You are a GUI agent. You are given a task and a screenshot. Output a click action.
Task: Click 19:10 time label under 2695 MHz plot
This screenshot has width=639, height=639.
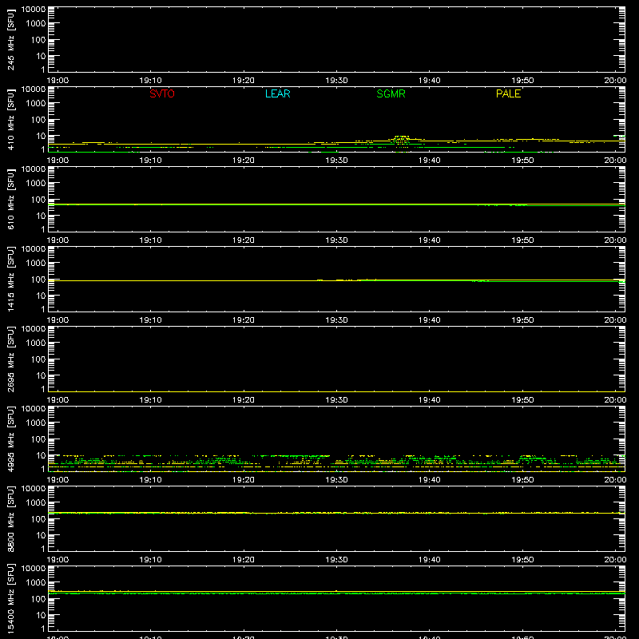[151, 400]
